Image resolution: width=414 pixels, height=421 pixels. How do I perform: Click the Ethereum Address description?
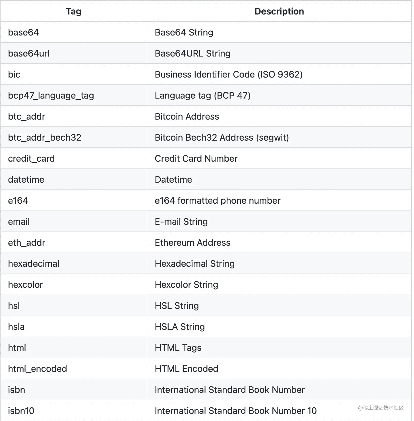coord(192,243)
